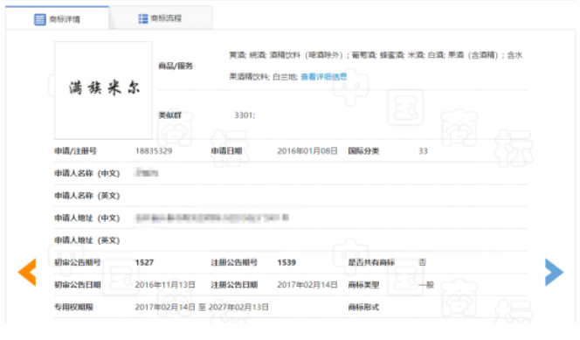The width and height of the screenshot is (580, 340).
Task: Select international class value 33
Action: pos(423,151)
